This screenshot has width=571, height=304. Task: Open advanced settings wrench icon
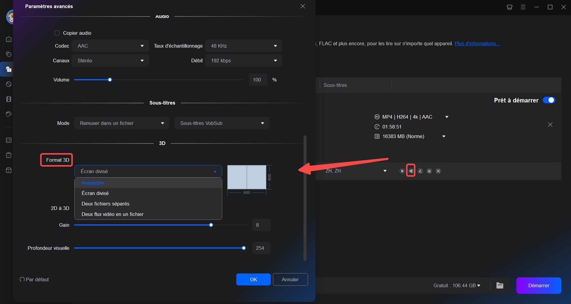411,171
